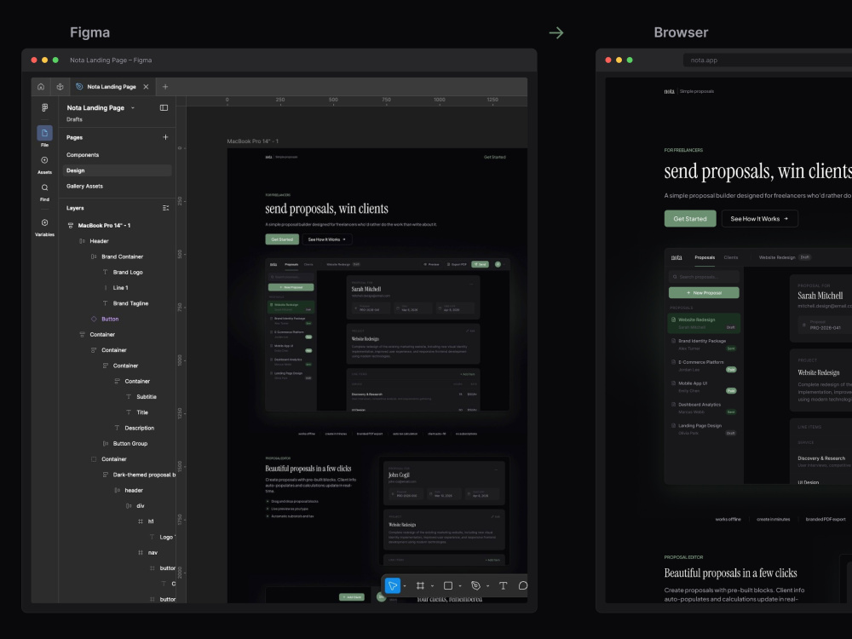Select the nav layer
The width and height of the screenshot is (852, 639).
(x=153, y=552)
